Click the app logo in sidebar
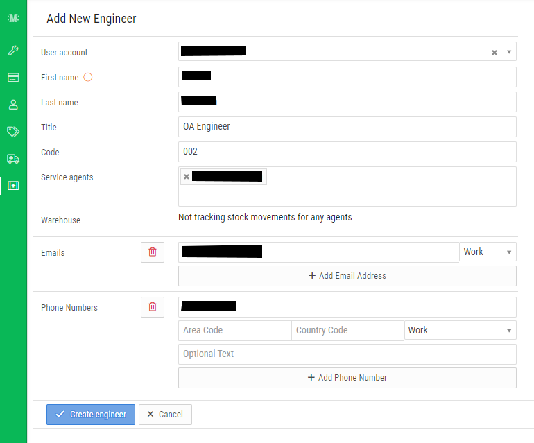 tap(13, 18)
